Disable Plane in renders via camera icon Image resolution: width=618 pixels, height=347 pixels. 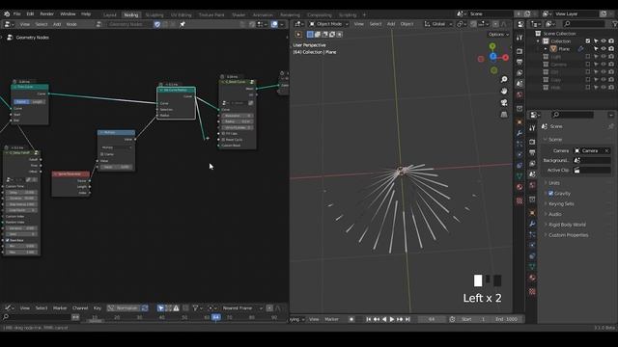point(611,49)
